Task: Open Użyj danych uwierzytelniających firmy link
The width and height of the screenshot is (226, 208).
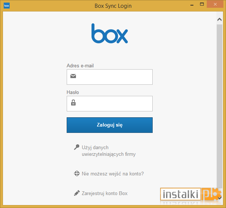Action: pos(109,151)
